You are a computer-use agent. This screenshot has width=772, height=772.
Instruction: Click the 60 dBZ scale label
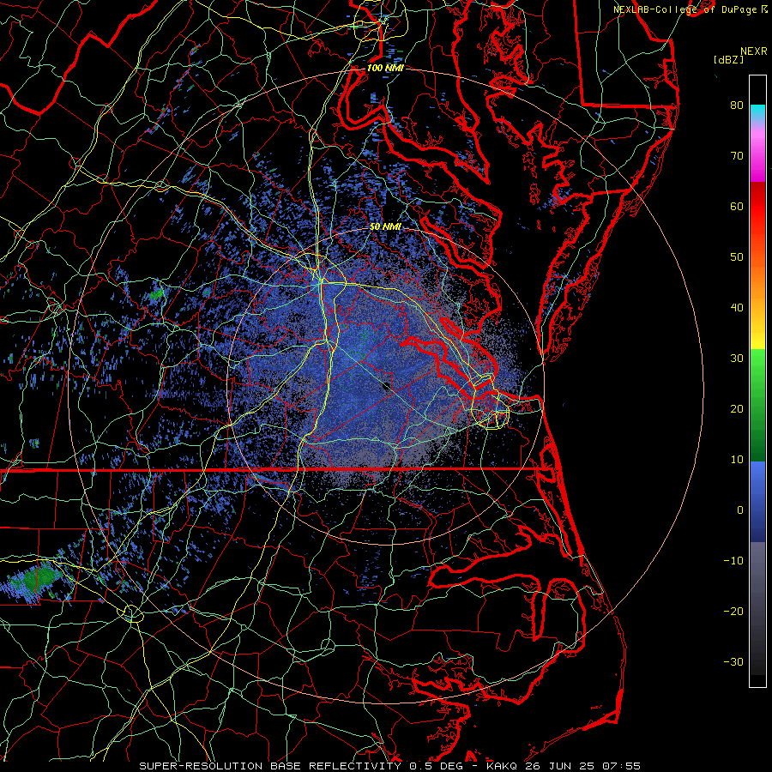737,207
